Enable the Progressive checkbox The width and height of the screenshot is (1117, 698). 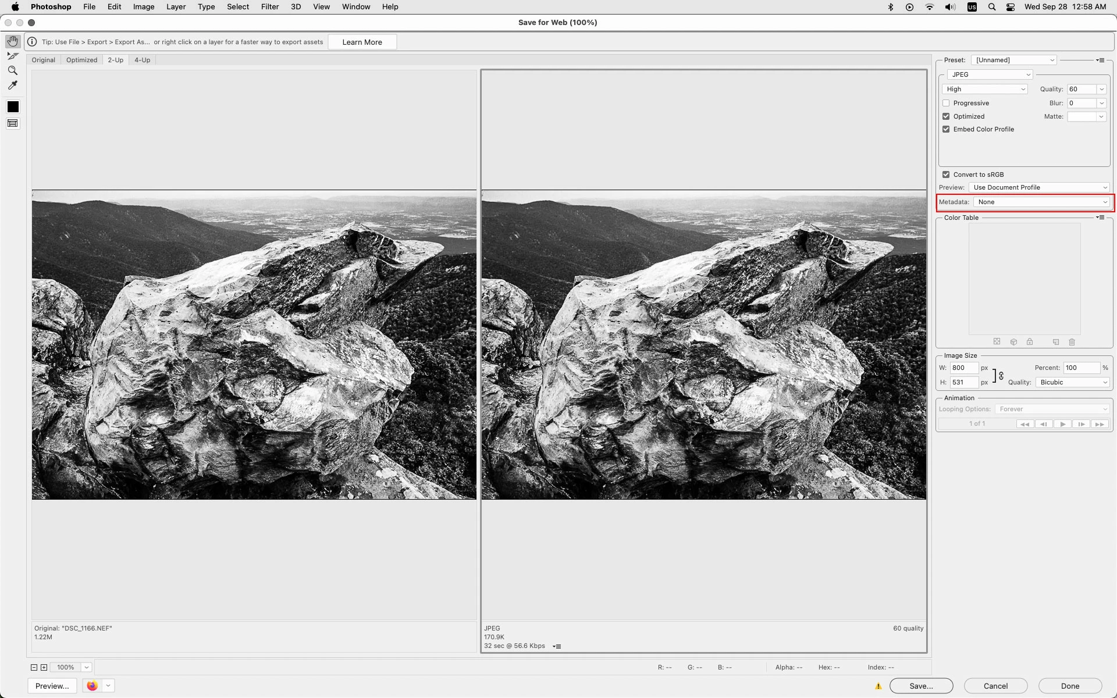coord(946,103)
